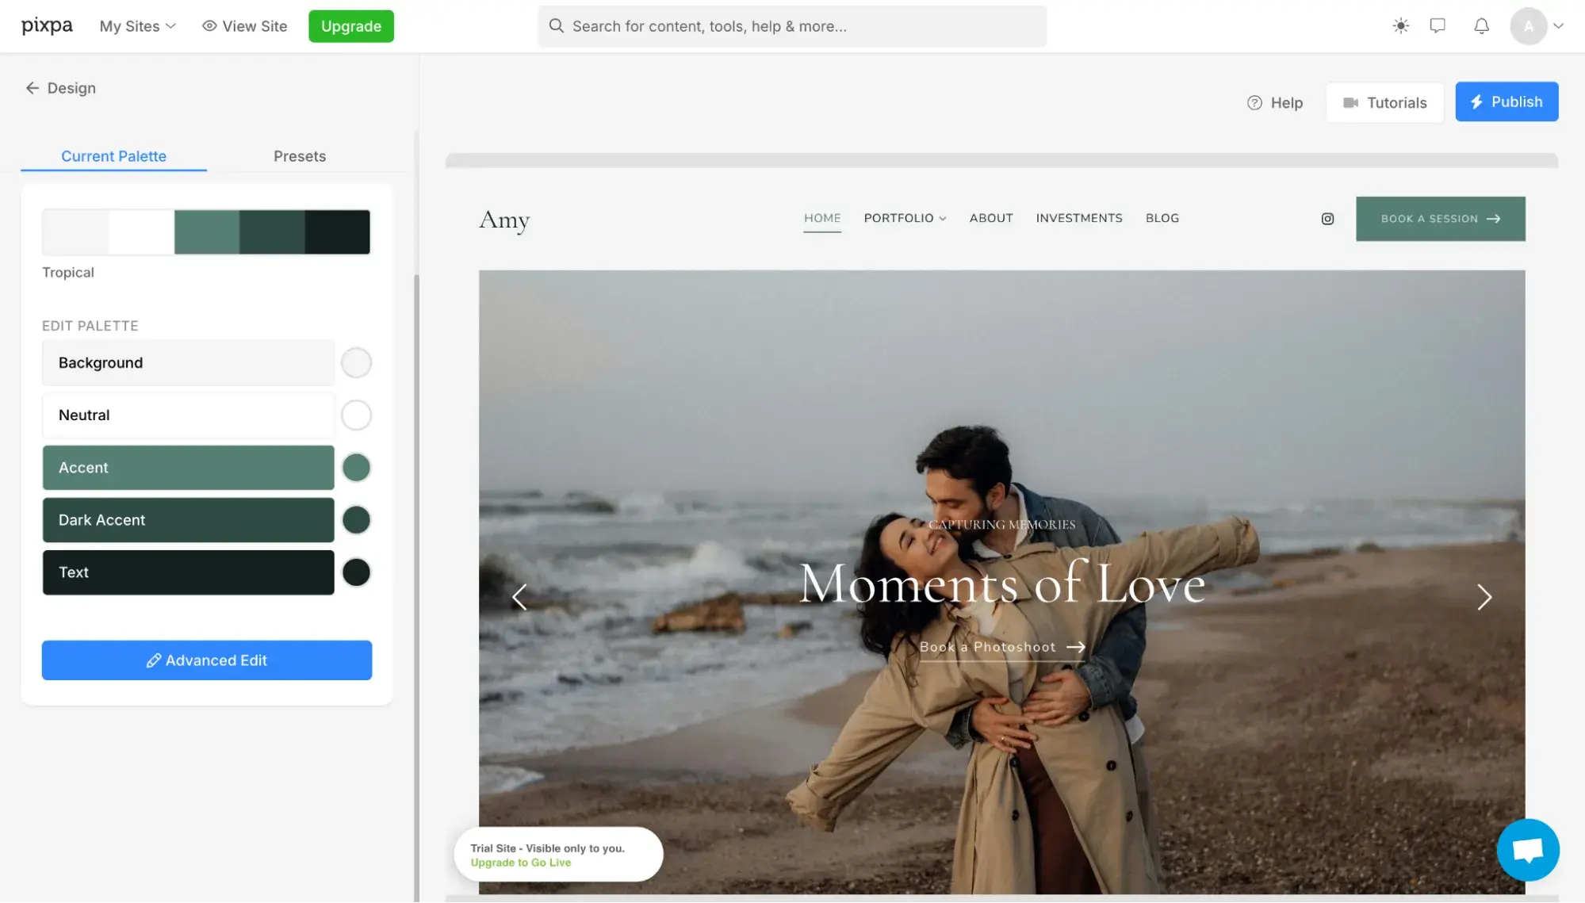Viewport: 1585px width, 903px height.
Task: Open the support chat bubble
Action: [x=1527, y=849]
